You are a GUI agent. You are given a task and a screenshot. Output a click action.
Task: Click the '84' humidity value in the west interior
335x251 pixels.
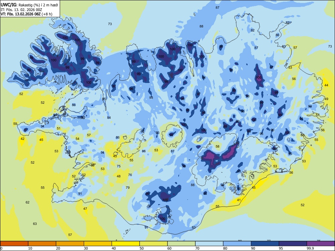109,117
